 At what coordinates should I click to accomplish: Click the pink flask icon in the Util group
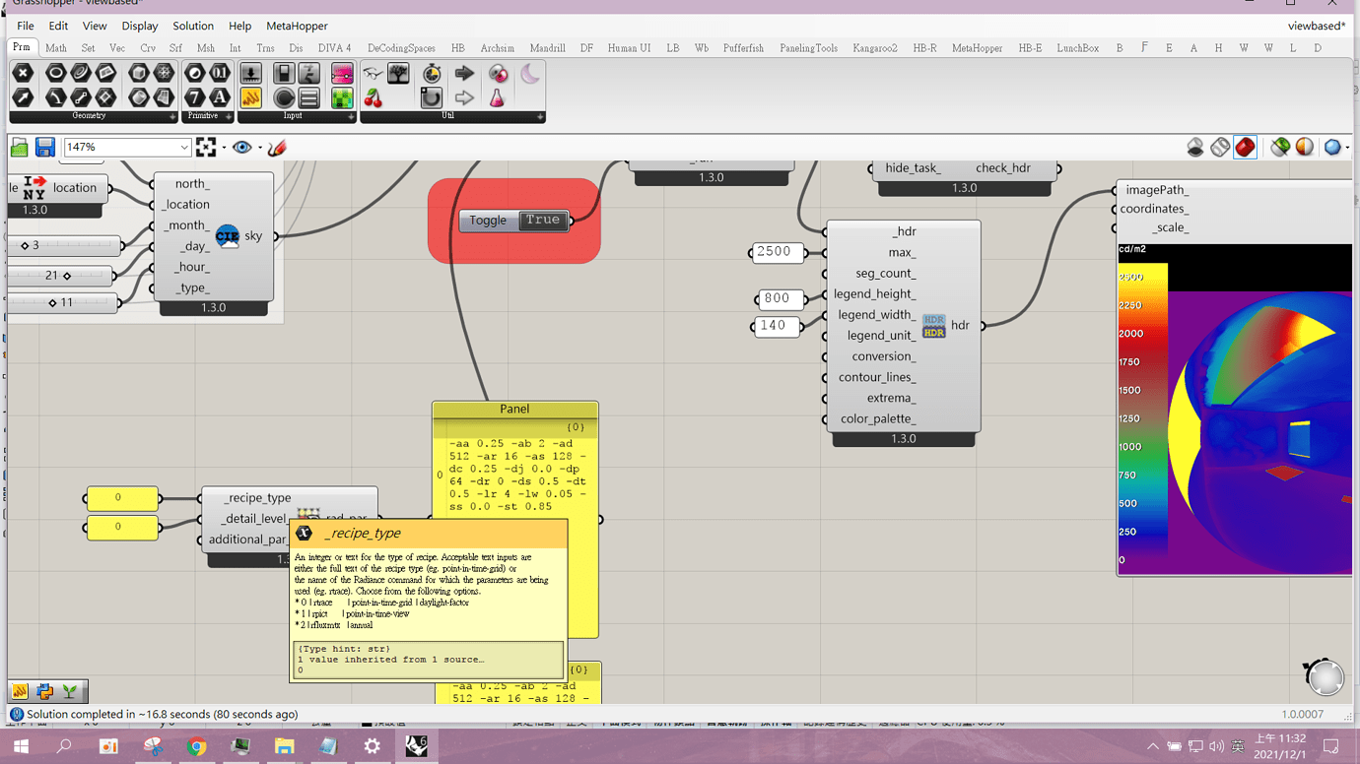[499, 95]
